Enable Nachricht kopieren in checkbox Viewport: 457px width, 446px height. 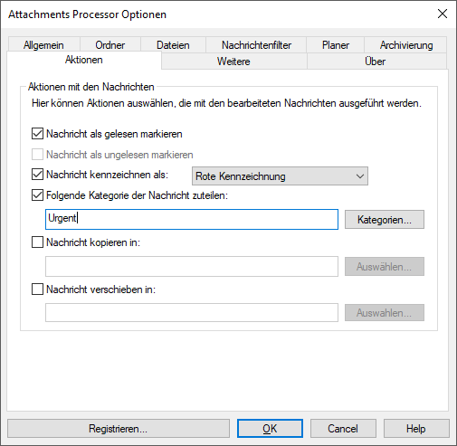[37, 242]
